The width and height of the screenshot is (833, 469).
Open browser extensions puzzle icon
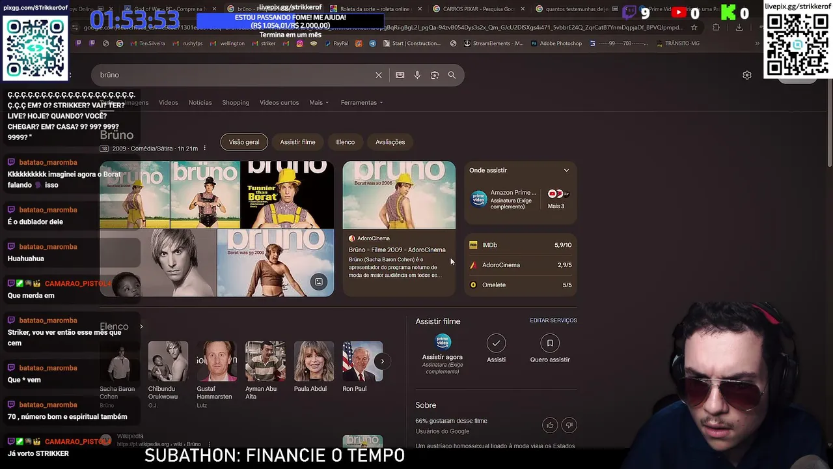click(717, 27)
